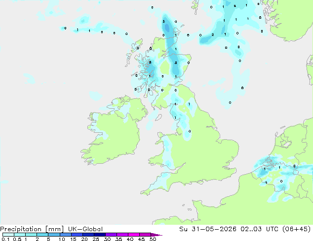Click the 25–30 mm navy legend swatch
313x241 pixels.
pyautogui.click(x=99, y=235)
